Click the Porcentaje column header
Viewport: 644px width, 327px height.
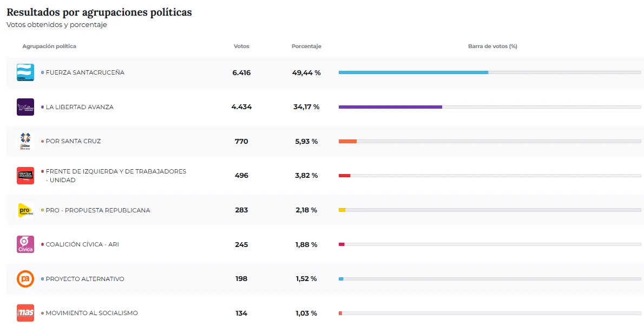(x=306, y=46)
